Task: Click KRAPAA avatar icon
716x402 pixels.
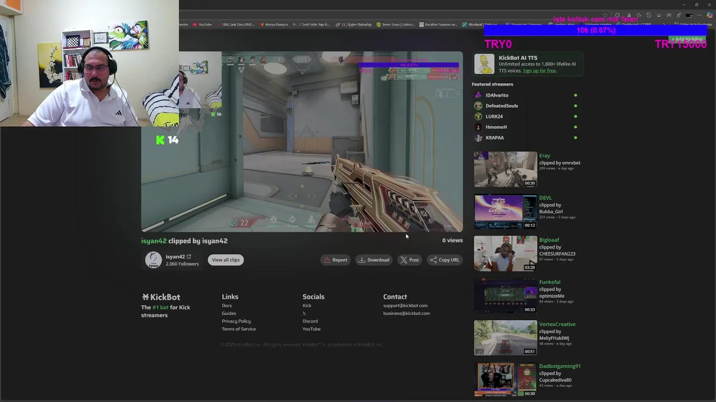Action: (478, 138)
